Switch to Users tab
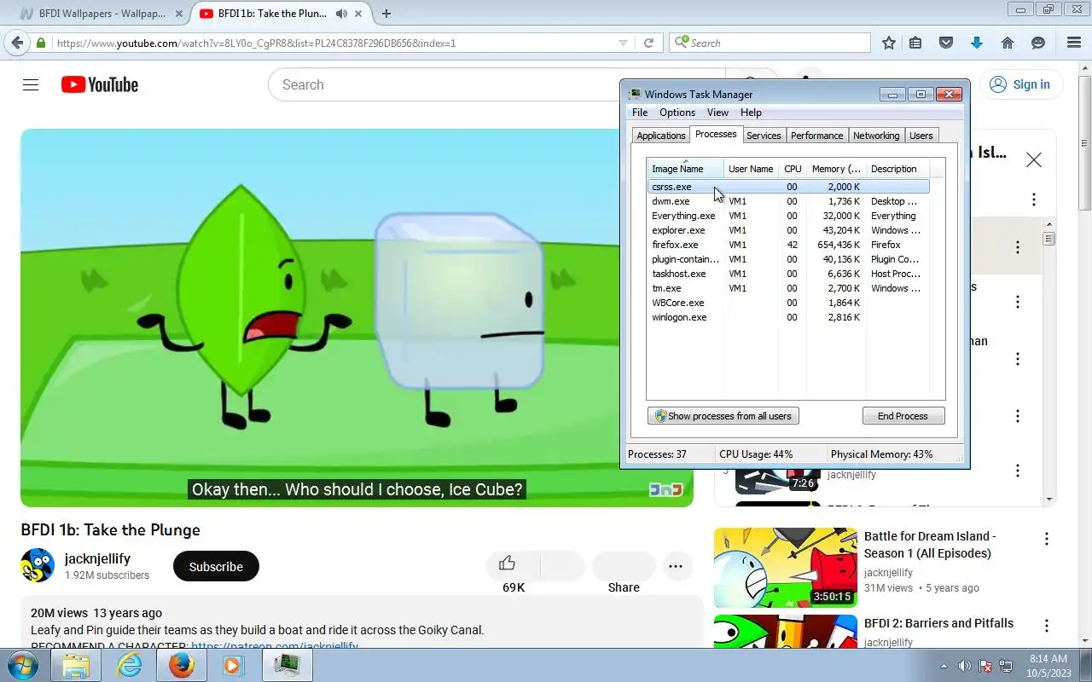 click(921, 136)
